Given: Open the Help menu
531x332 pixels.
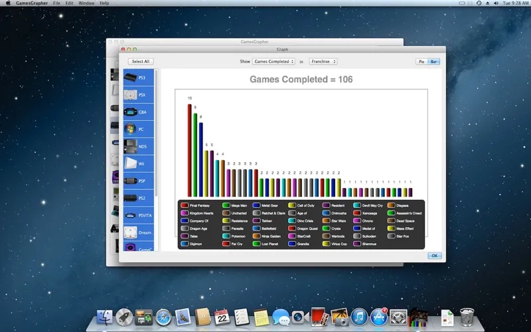Looking at the screenshot, I should click(x=104, y=3).
